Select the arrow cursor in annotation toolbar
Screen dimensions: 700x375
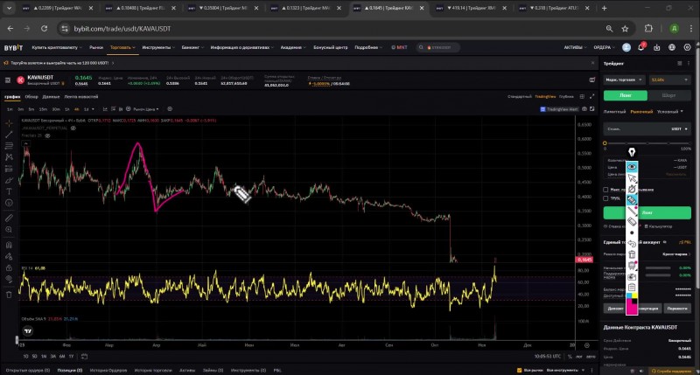click(632, 177)
